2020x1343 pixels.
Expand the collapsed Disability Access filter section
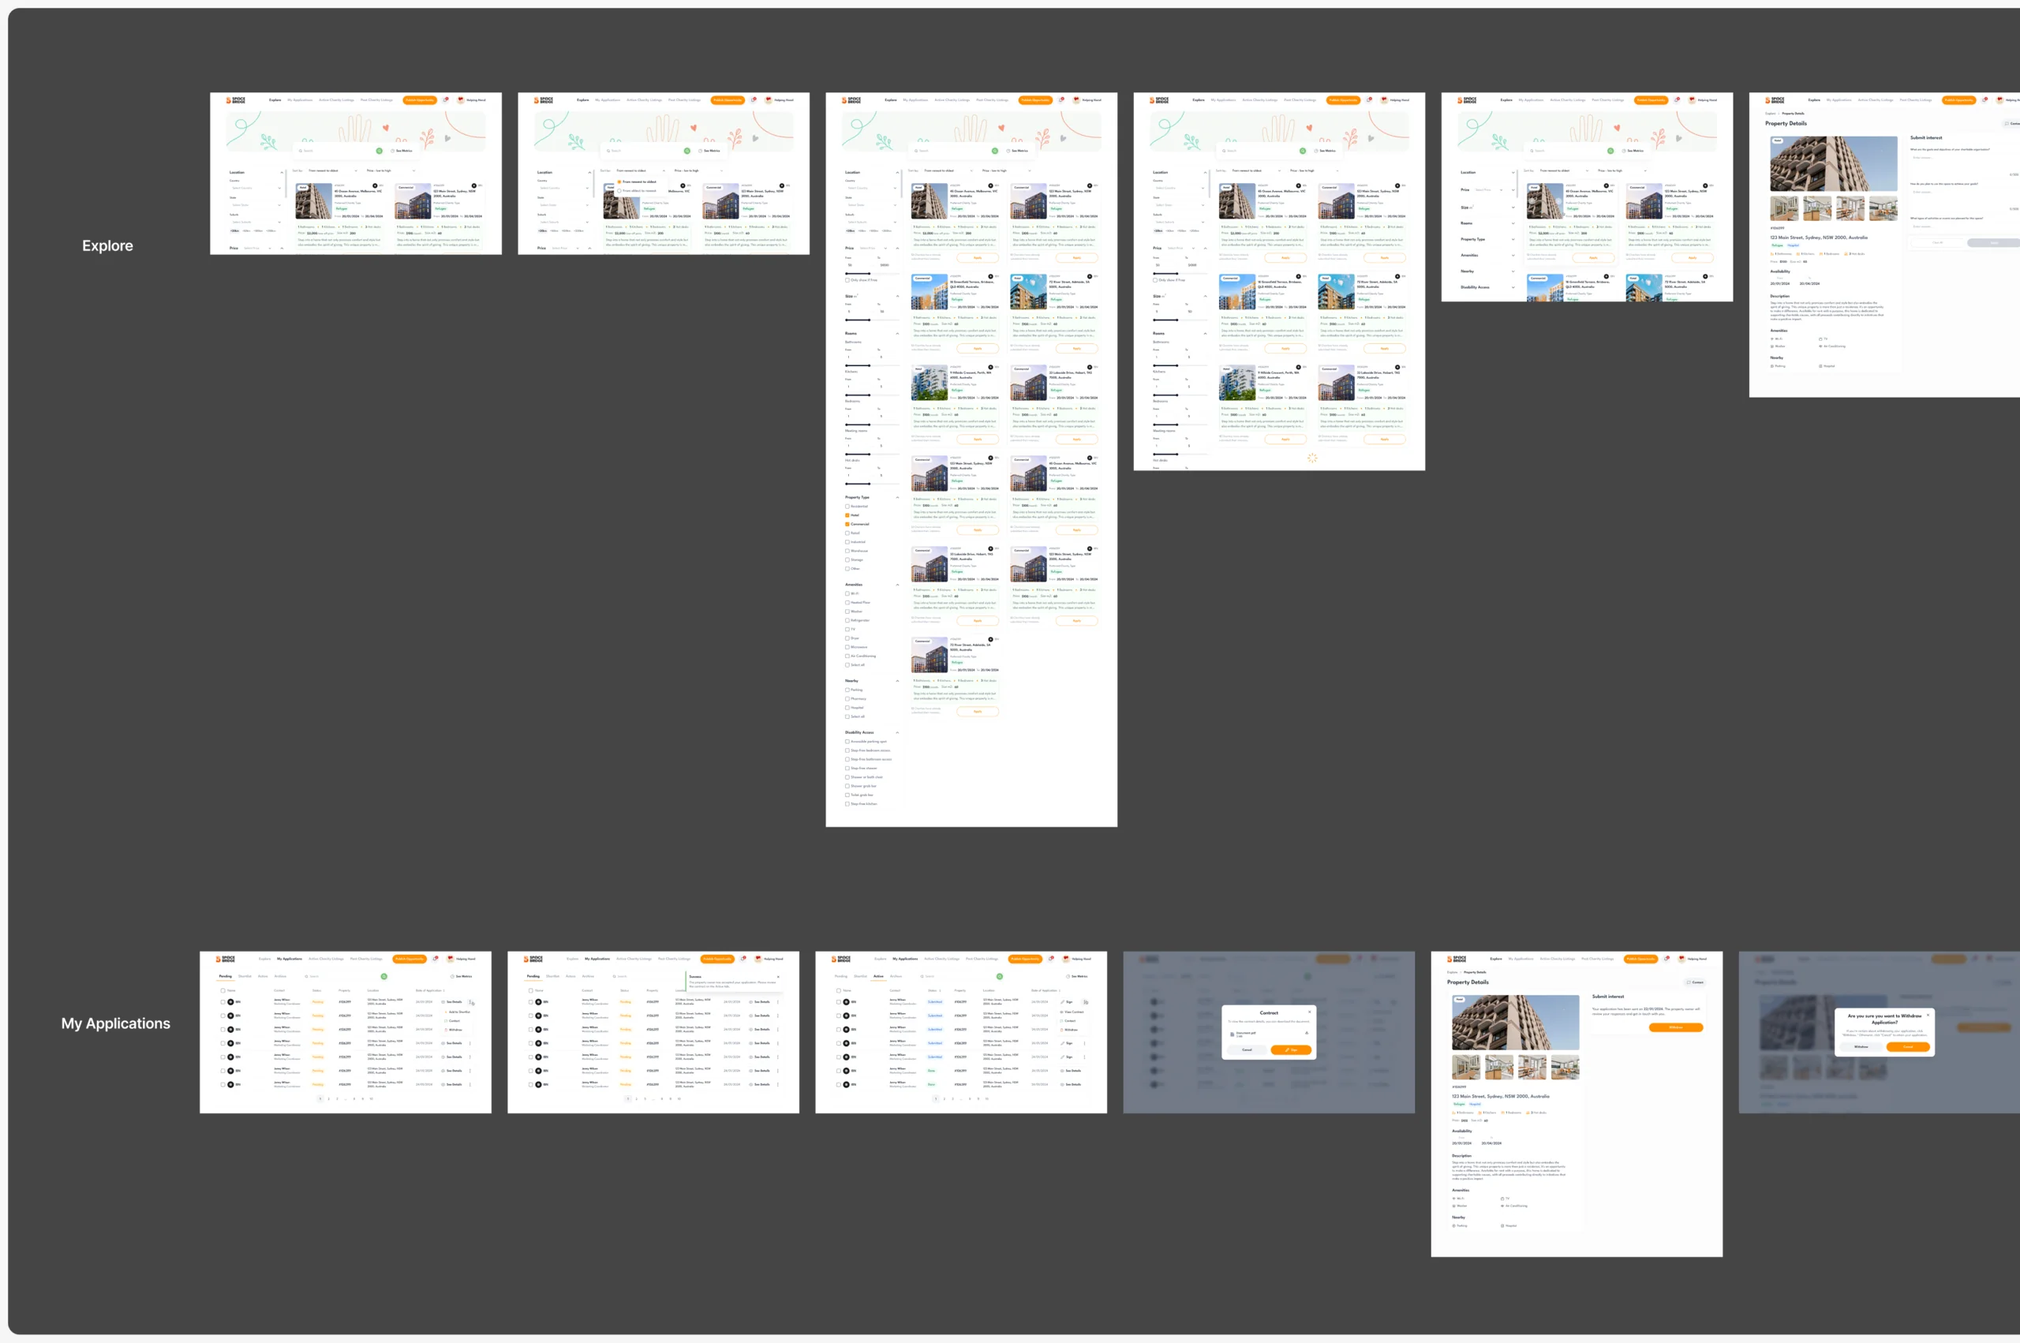[x=1513, y=288]
